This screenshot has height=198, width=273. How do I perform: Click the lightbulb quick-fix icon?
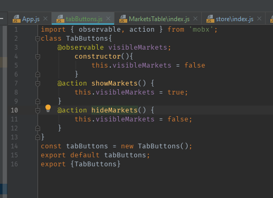48,108
